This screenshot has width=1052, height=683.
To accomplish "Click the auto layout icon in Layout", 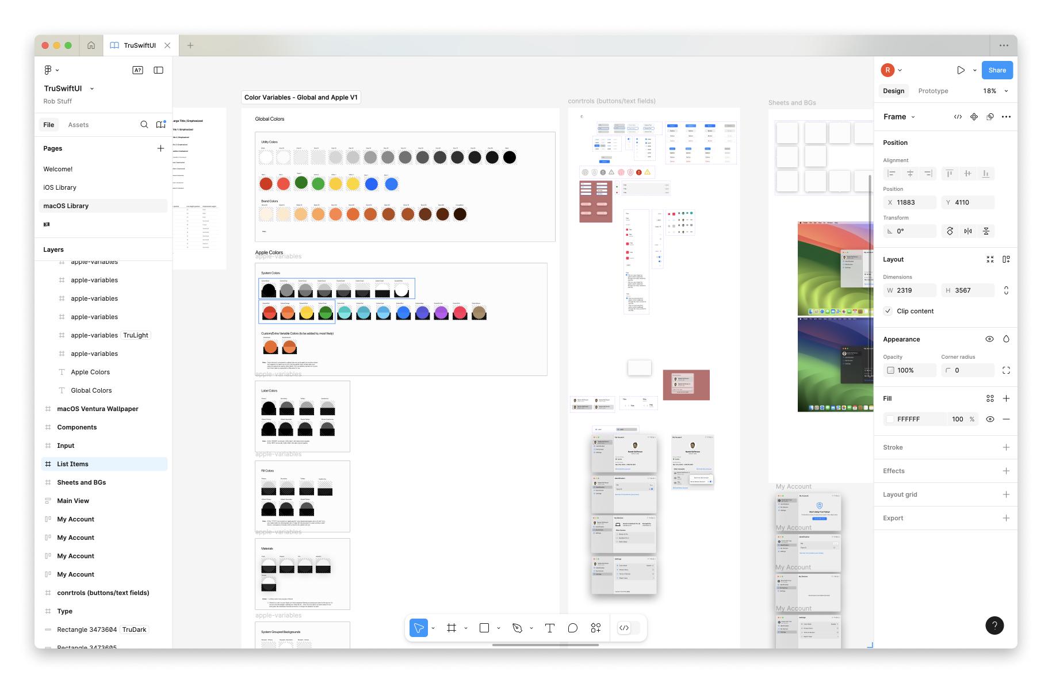I will [x=1006, y=259].
